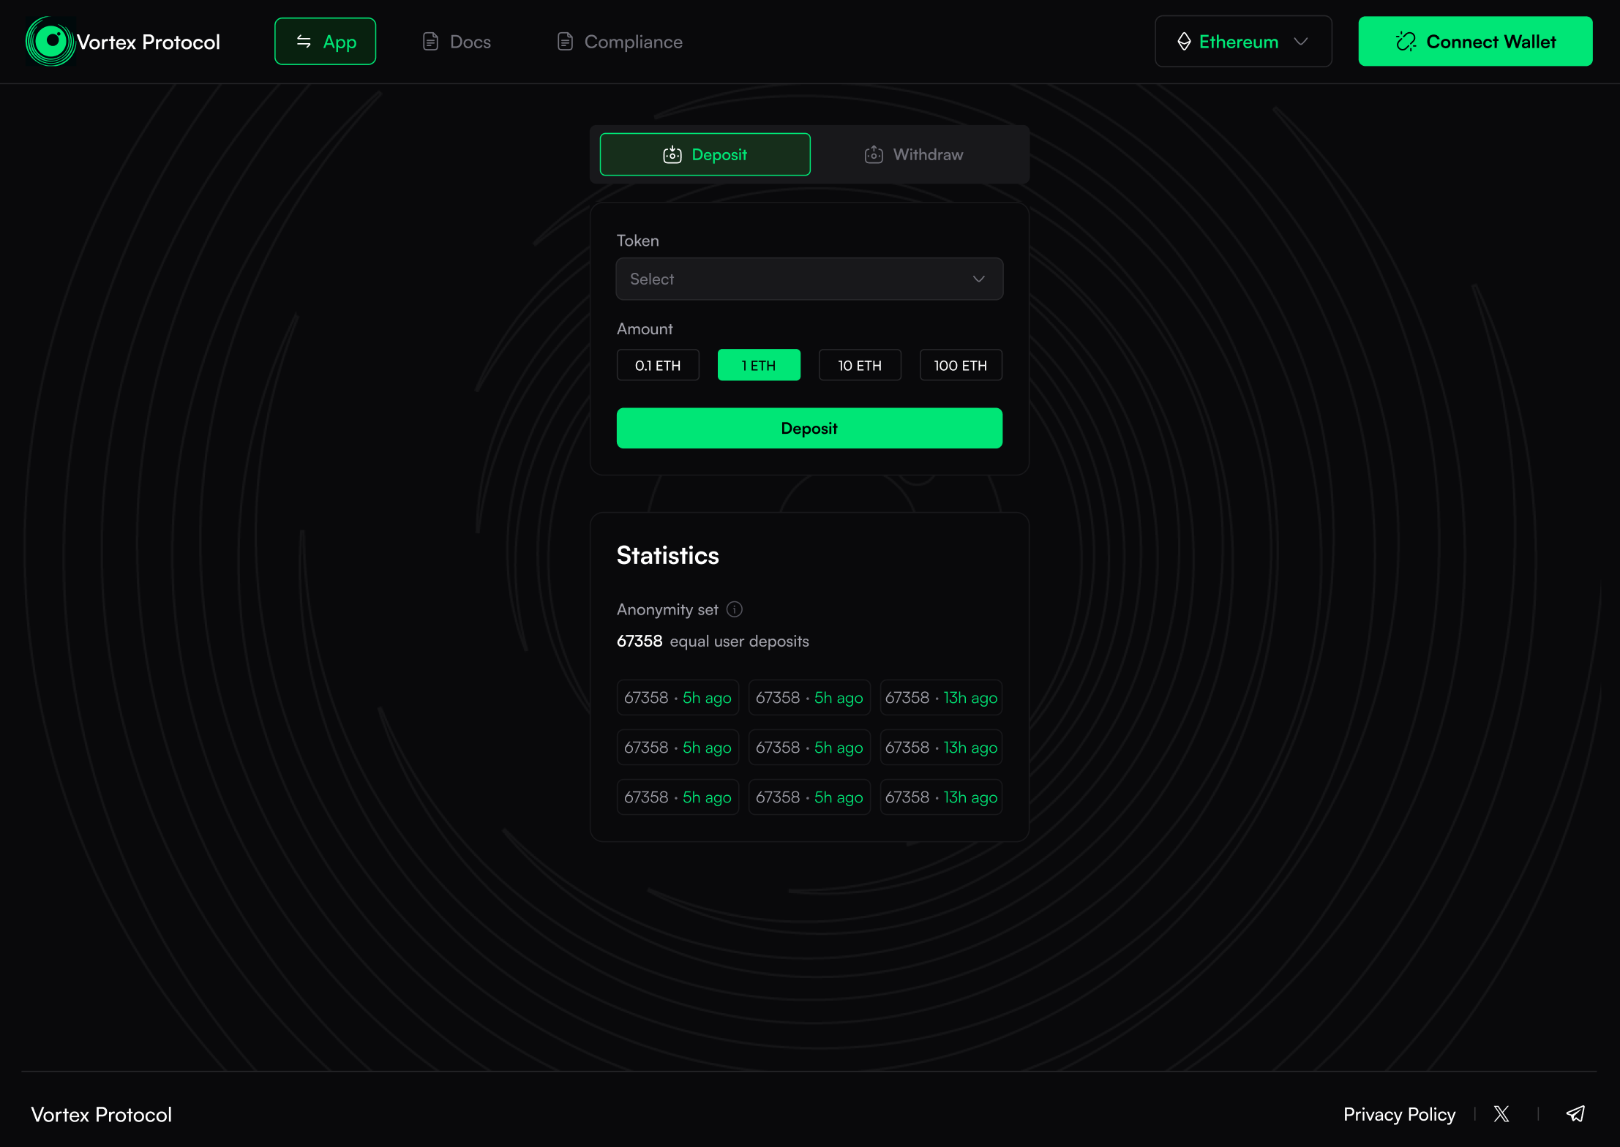Click the Compliance document icon
The width and height of the screenshot is (1620, 1147).
[x=565, y=42]
